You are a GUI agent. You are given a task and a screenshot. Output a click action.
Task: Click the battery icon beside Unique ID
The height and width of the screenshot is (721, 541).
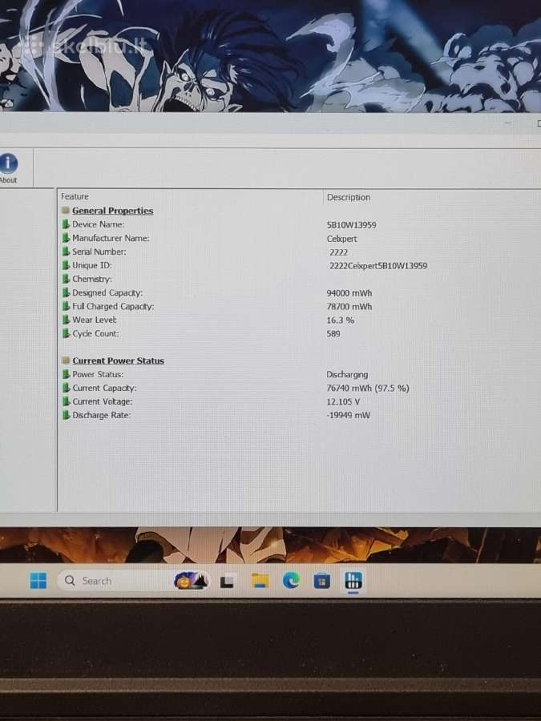coord(66,265)
